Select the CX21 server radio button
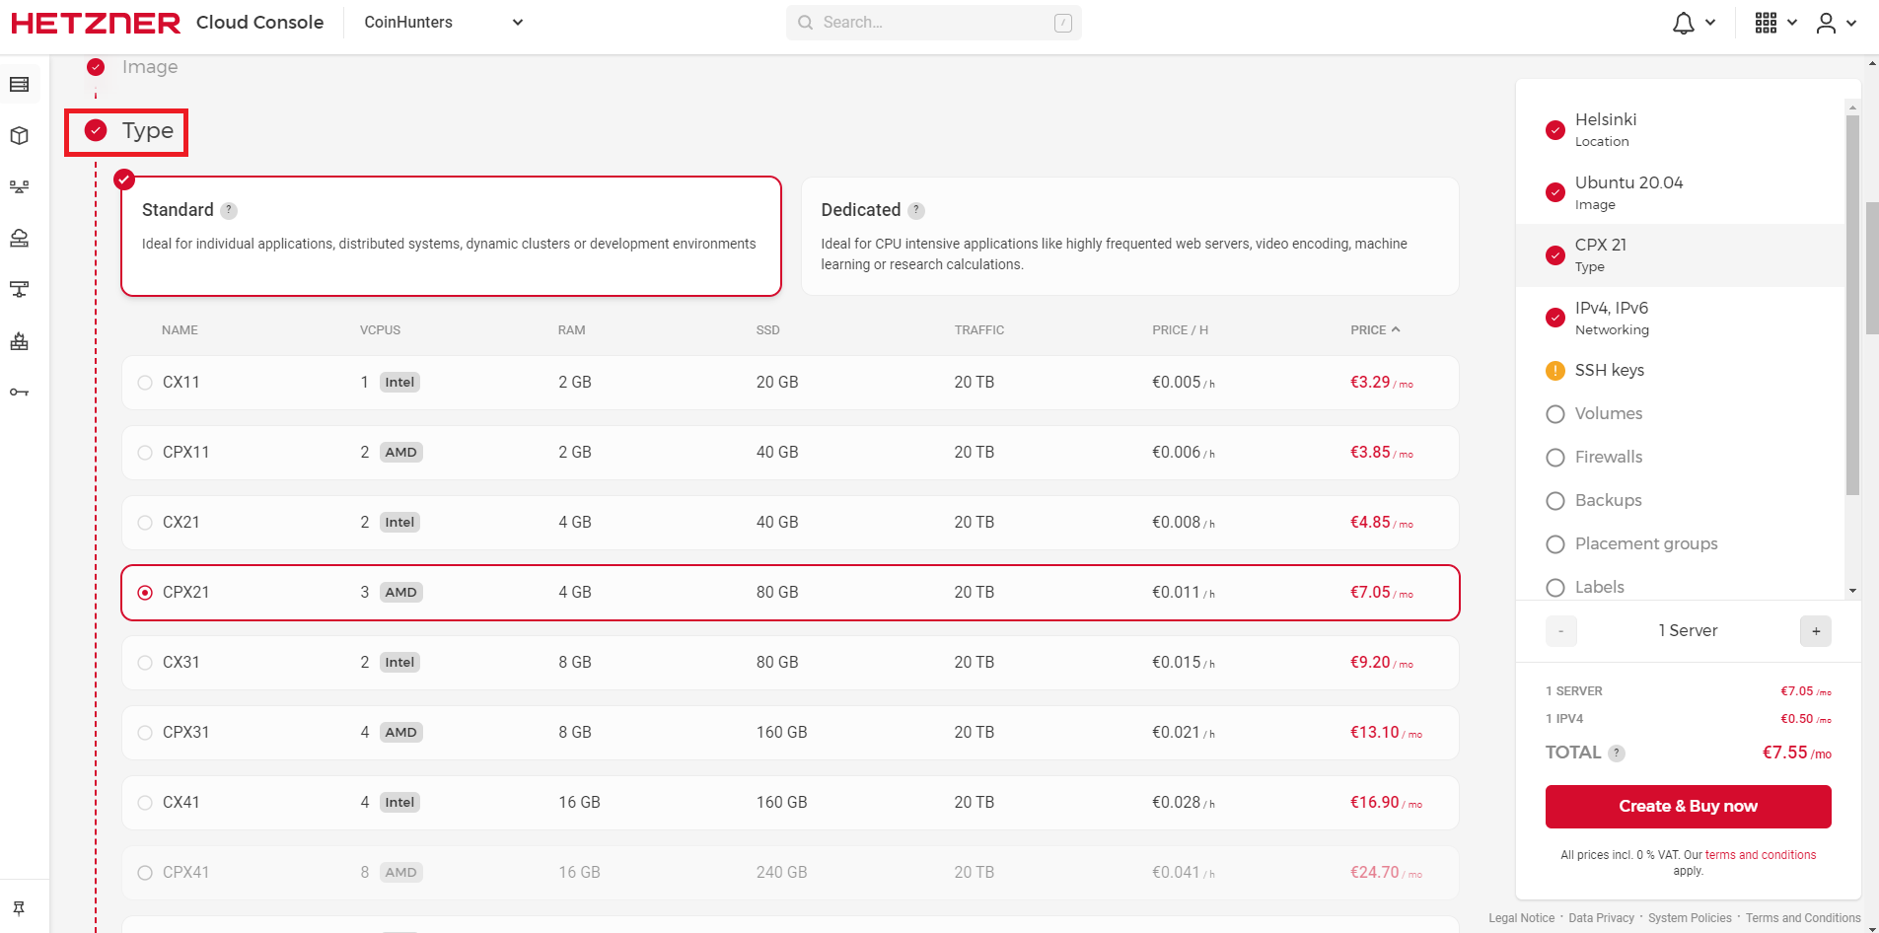 pos(145,523)
